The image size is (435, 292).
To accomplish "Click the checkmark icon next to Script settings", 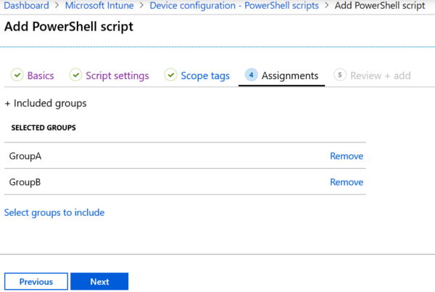I will pyautogui.click(x=75, y=75).
